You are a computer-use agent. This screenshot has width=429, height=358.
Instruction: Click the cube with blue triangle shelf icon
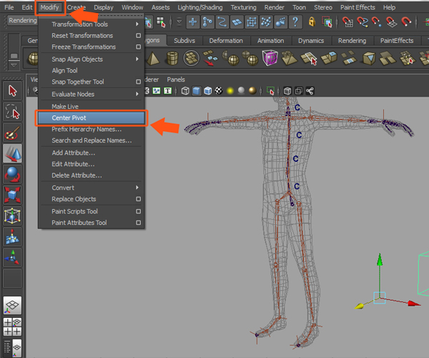click(x=369, y=58)
